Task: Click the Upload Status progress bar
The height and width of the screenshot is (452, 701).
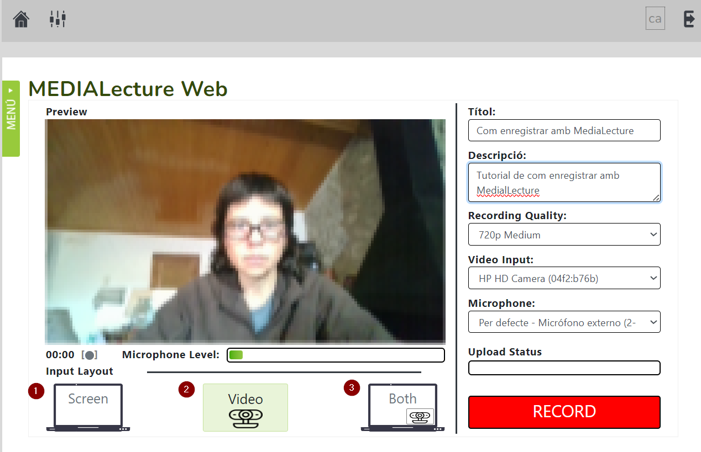Action: click(564, 368)
